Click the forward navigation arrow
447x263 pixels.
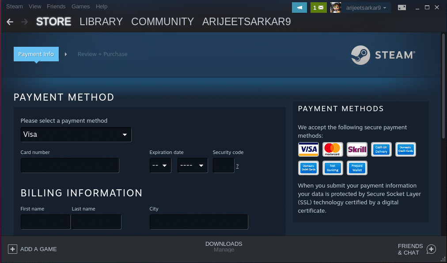coord(25,22)
